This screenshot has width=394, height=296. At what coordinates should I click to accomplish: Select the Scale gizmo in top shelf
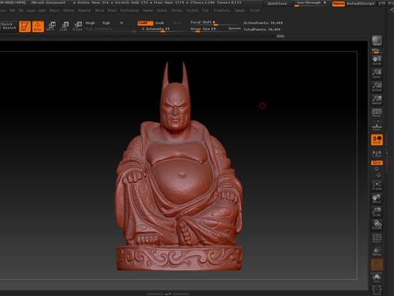click(64, 26)
